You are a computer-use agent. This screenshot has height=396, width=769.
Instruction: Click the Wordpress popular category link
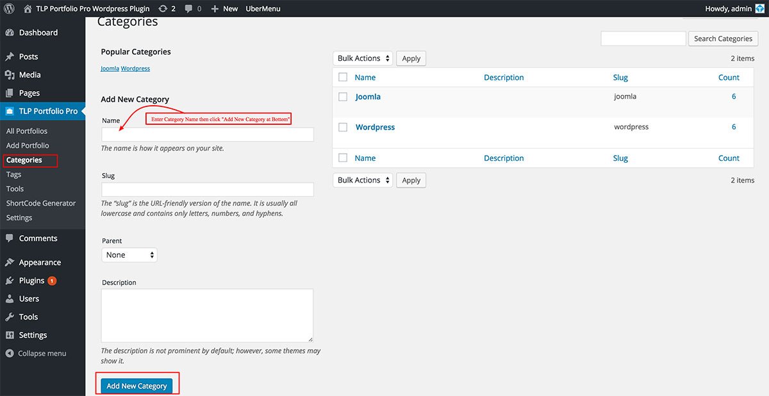(135, 69)
